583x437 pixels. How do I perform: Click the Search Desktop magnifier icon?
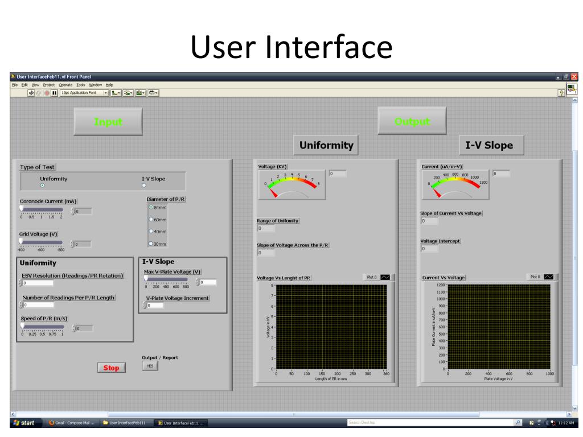(x=518, y=423)
